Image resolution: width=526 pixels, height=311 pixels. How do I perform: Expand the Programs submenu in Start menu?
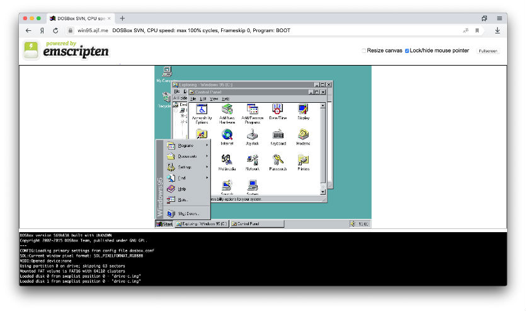186,146
